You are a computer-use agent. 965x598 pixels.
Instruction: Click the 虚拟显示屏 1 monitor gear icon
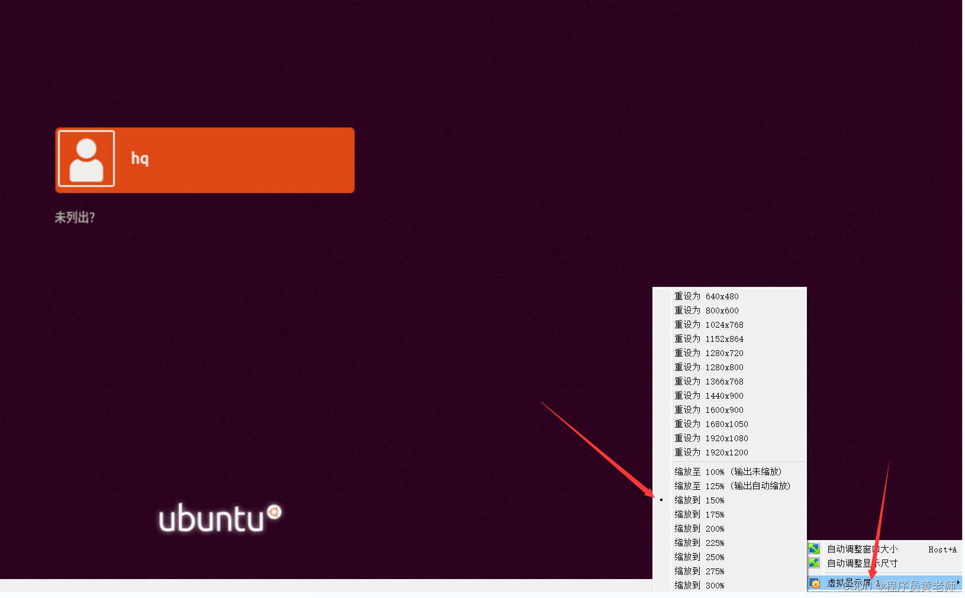(815, 584)
